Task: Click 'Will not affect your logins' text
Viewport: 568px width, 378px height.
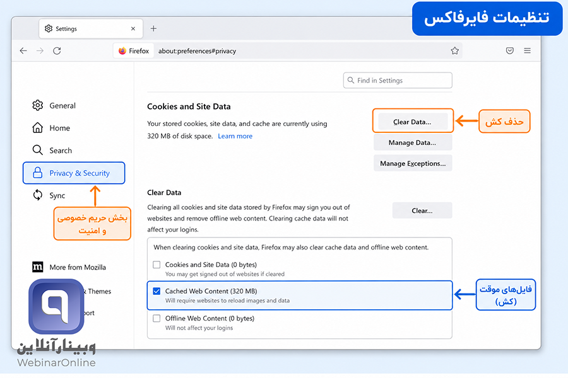Action: [199, 328]
